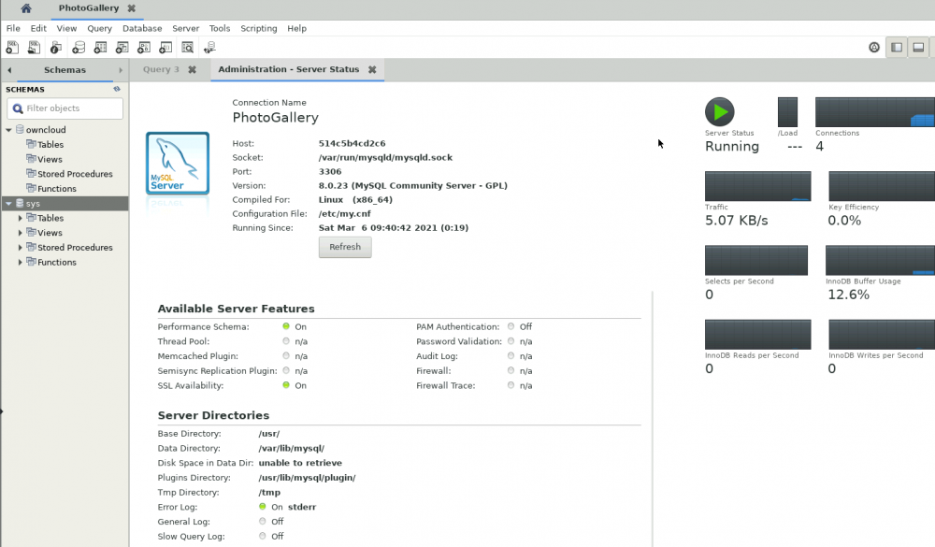Viewport: 935px width, 547px height.
Task: Click the Thread Pool status indicator
Action: [286, 341]
